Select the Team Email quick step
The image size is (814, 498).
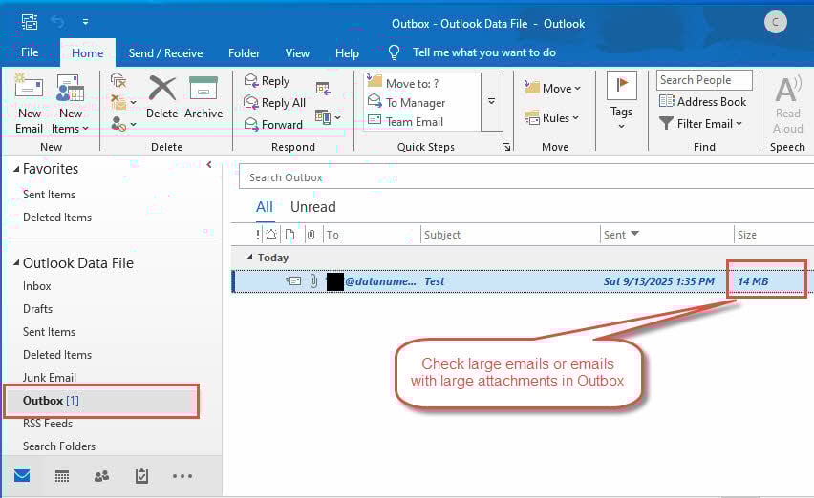405,122
